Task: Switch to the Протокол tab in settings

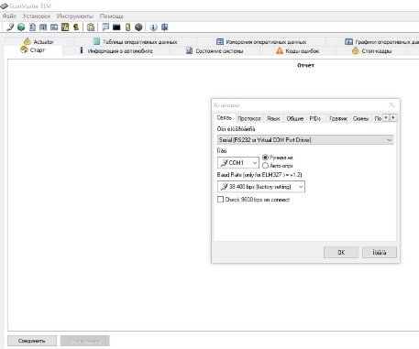Action: (249, 118)
